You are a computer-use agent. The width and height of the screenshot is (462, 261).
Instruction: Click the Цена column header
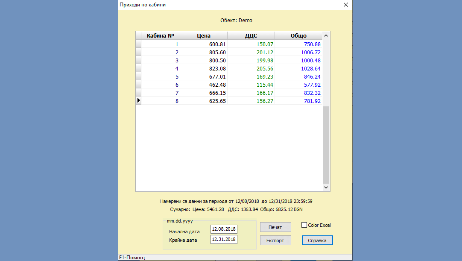tap(204, 36)
